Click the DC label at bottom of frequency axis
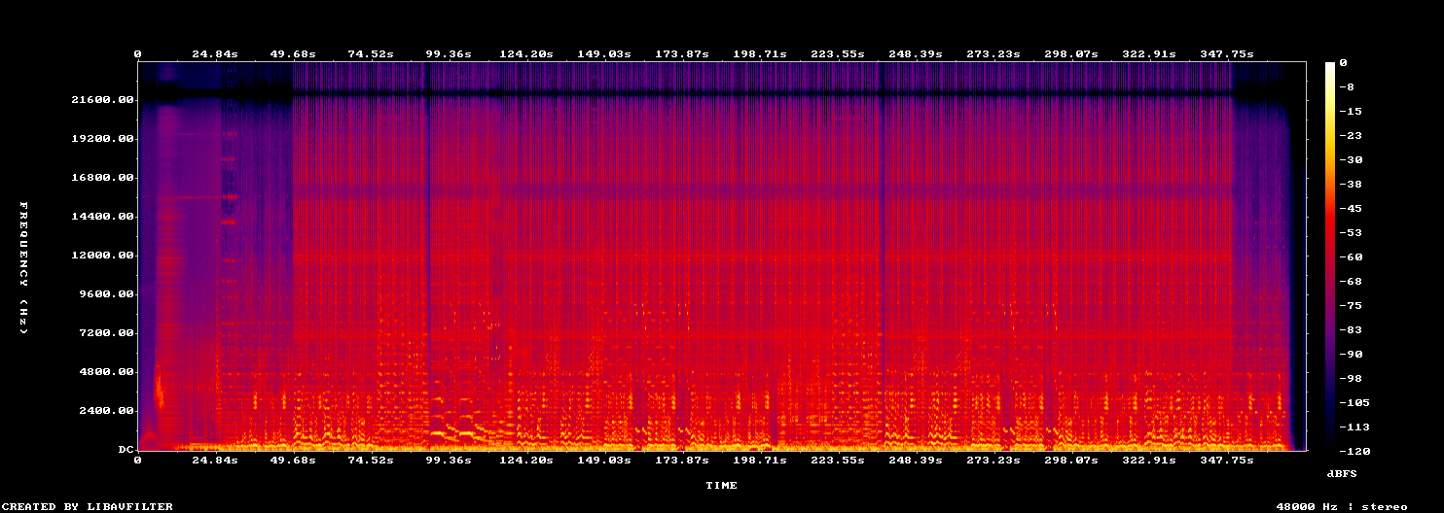Image resolution: width=1444 pixels, height=513 pixels. coord(125,450)
